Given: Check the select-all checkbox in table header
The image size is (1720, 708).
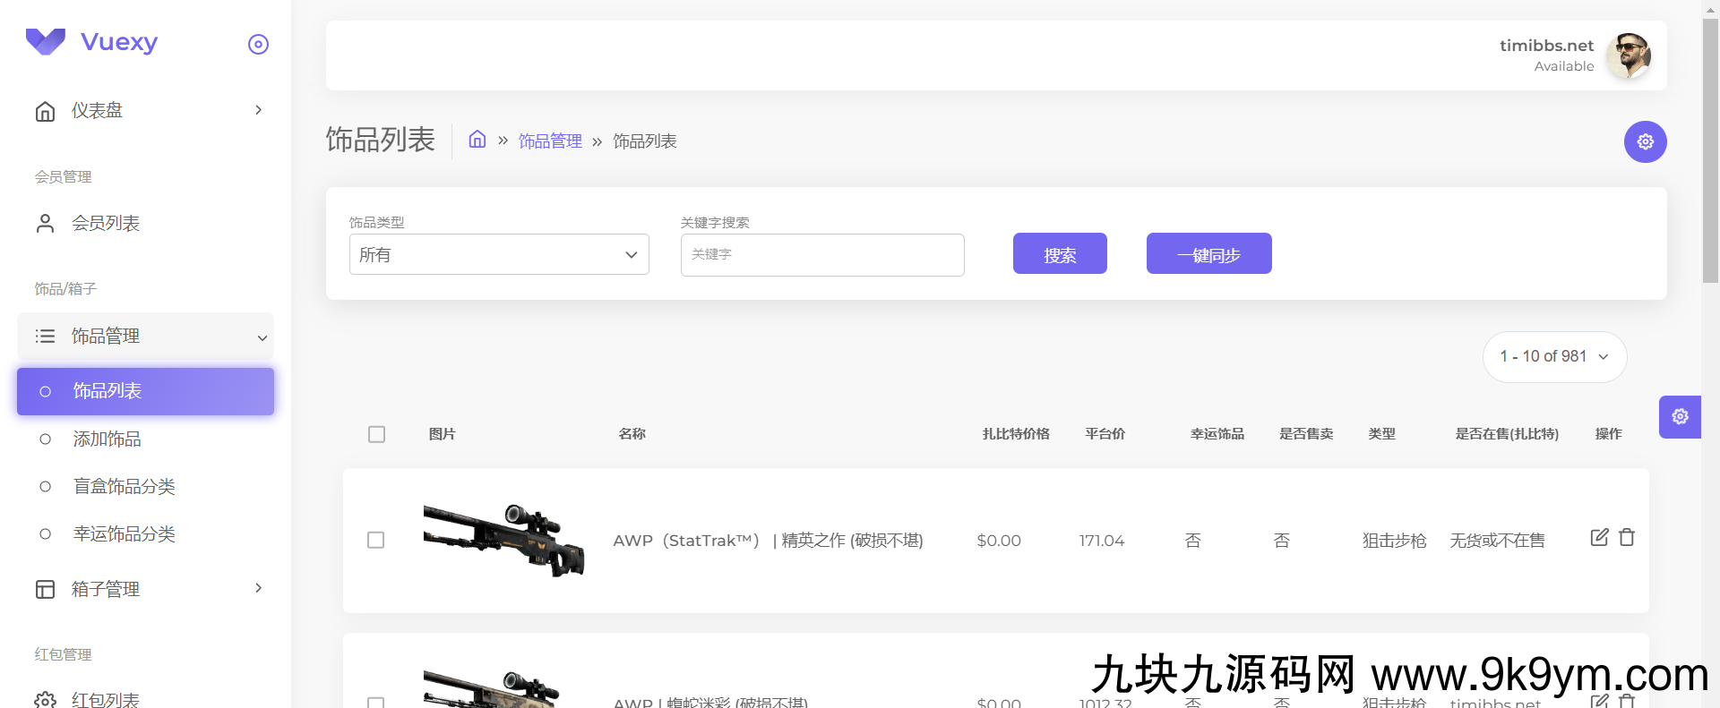Looking at the screenshot, I should [x=377, y=434].
